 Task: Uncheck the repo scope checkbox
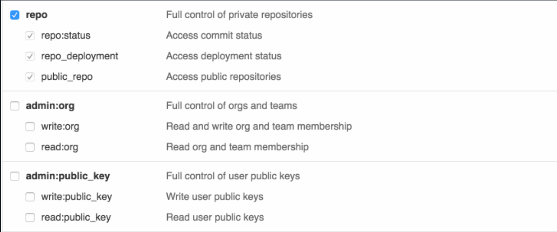14,15
